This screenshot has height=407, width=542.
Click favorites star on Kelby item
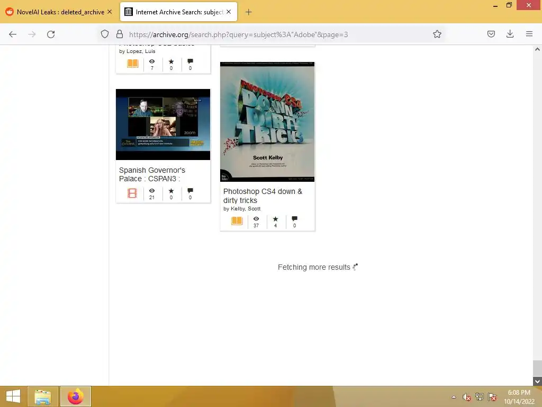275,219
